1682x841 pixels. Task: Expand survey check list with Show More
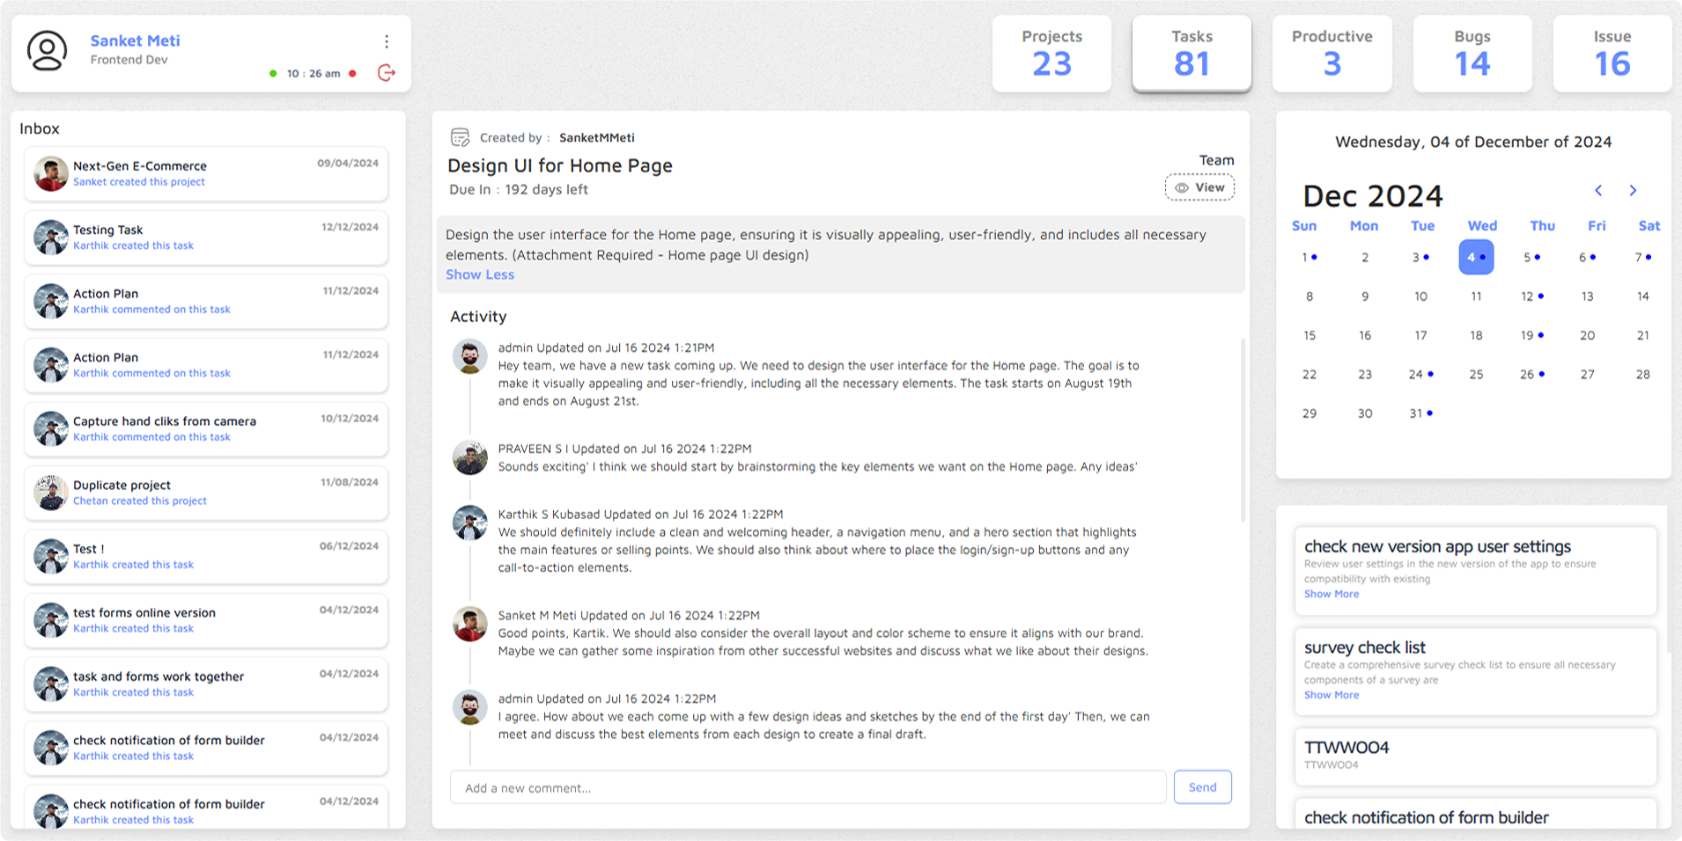pos(1331,695)
